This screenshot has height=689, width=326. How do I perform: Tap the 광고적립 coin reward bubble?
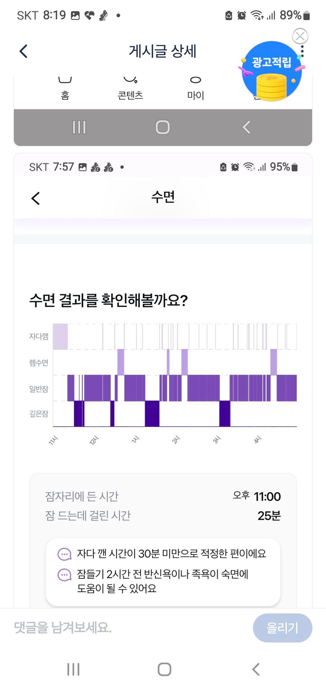[272, 71]
